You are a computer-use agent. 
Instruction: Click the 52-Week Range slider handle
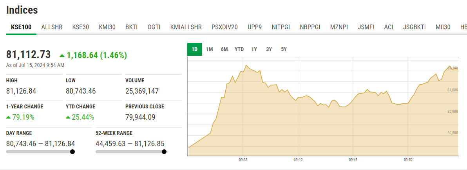[x=164, y=152]
